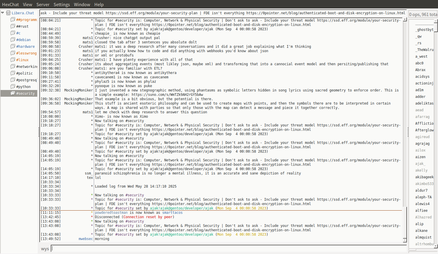Select user alkane in the user list

(x=421, y=231)
